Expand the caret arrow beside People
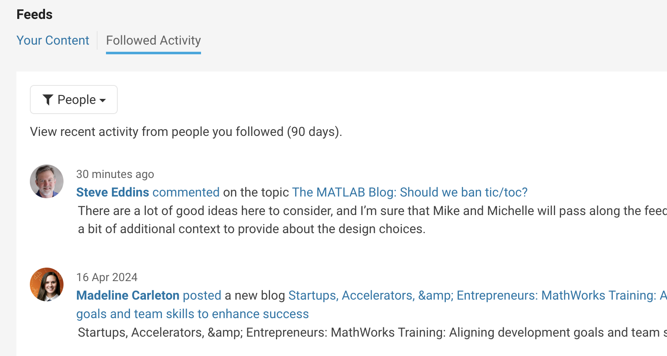The height and width of the screenshot is (356, 667). pos(103,101)
